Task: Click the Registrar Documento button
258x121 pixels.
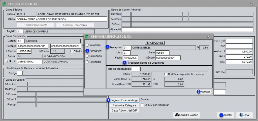Action: 35,25
